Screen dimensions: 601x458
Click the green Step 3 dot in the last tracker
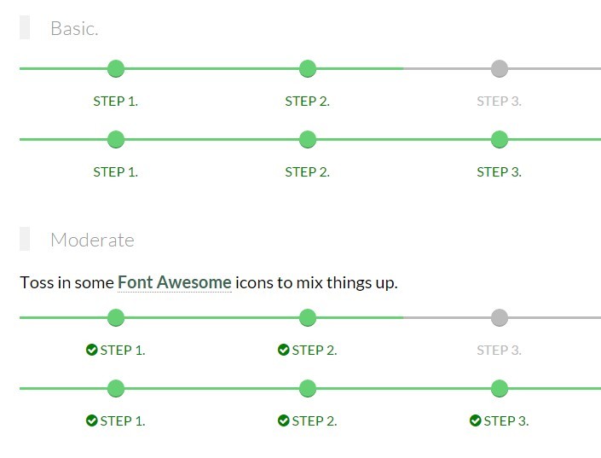[500, 389]
